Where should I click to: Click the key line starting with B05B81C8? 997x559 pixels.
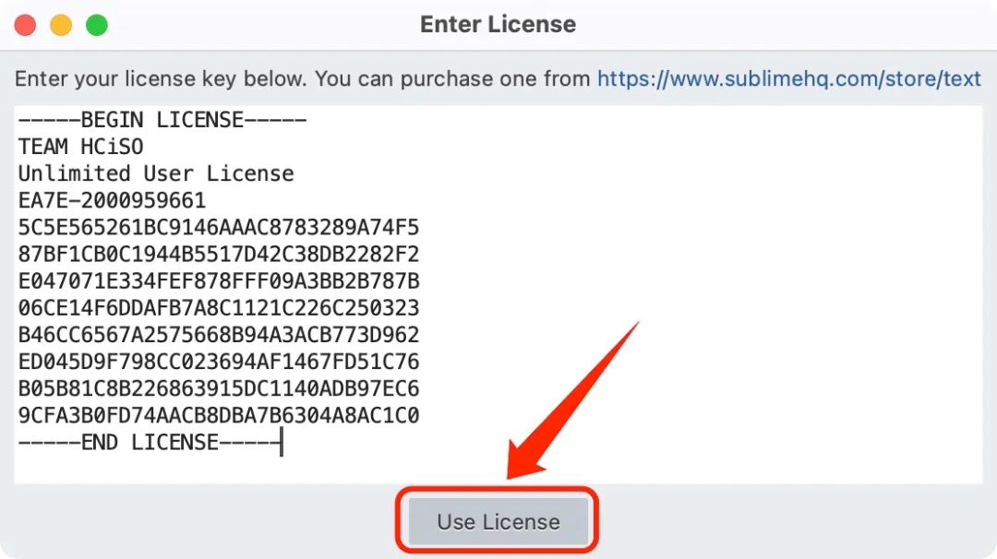click(219, 388)
